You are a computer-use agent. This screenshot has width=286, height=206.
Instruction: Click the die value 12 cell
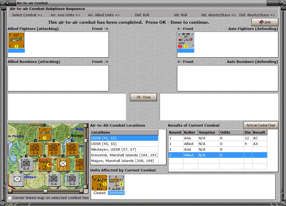[x=248, y=138]
